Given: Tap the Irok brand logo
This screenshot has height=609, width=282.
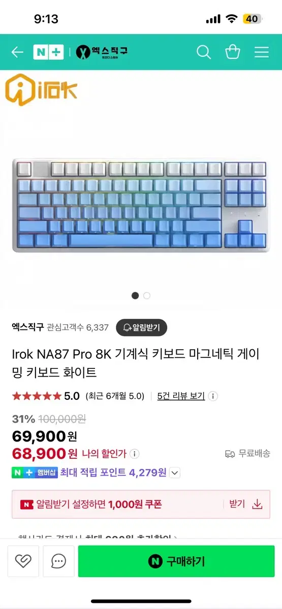Looking at the screenshot, I should coord(41,90).
